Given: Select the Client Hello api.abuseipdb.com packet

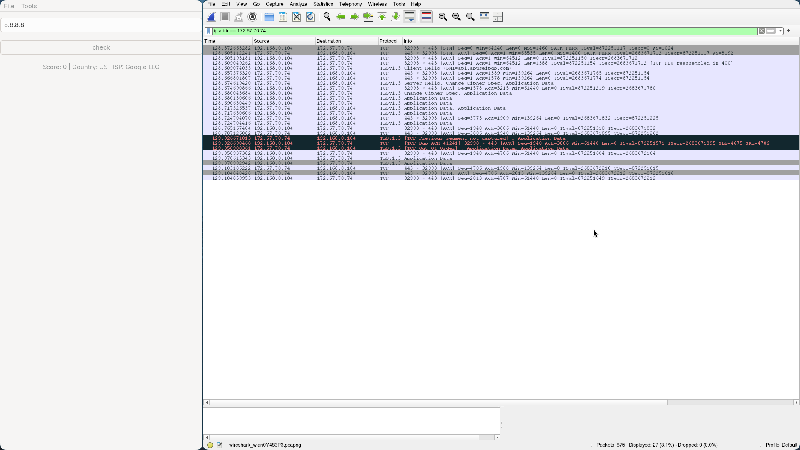Looking at the screenshot, I should coord(501,68).
